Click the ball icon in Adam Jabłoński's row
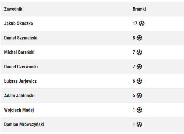The height and width of the screenshot is (134, 184). (x=139, y=95)
